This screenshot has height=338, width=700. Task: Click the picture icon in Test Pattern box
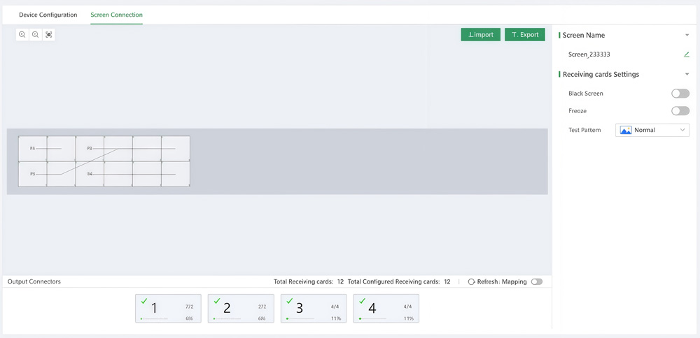click(x=626, y=130)
